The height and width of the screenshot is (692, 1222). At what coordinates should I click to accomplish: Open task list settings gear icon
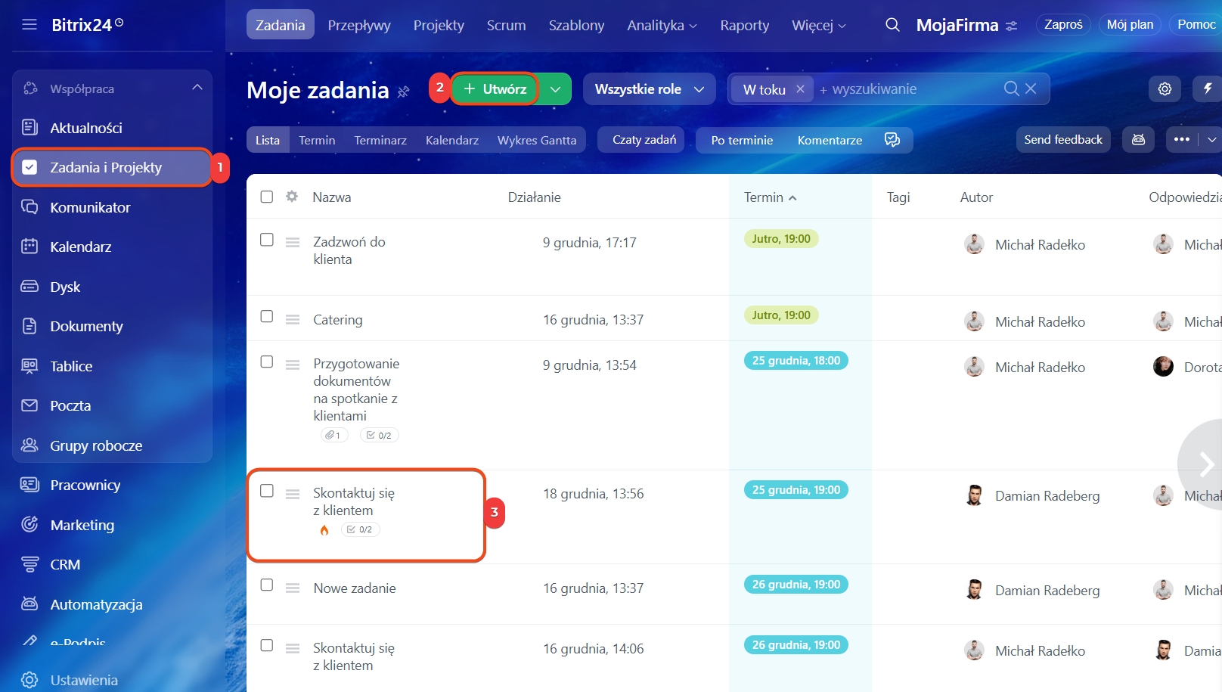(1165, 89)
